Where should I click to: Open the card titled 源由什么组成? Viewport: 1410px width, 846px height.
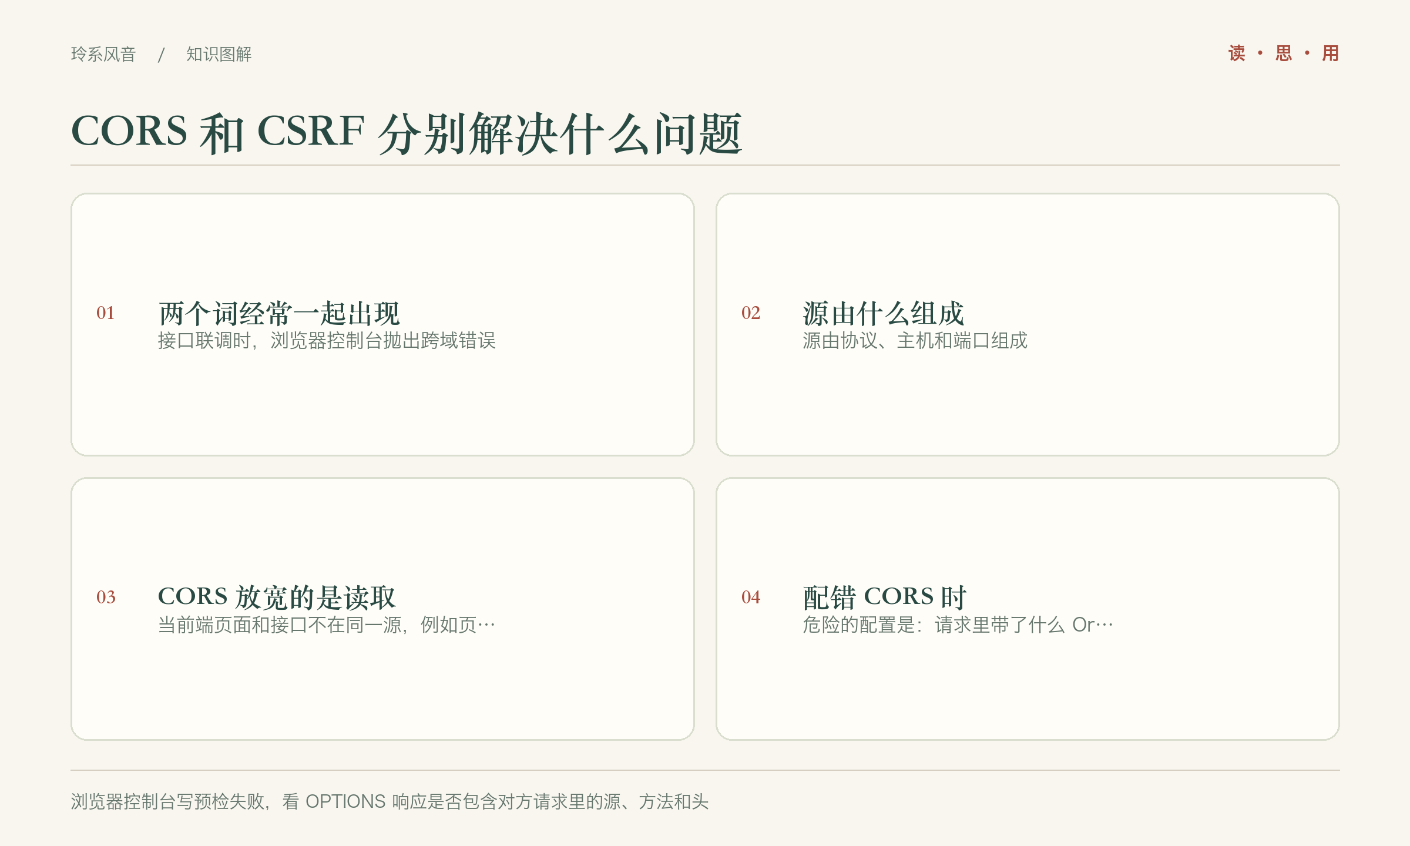[x=1028, y=324]
